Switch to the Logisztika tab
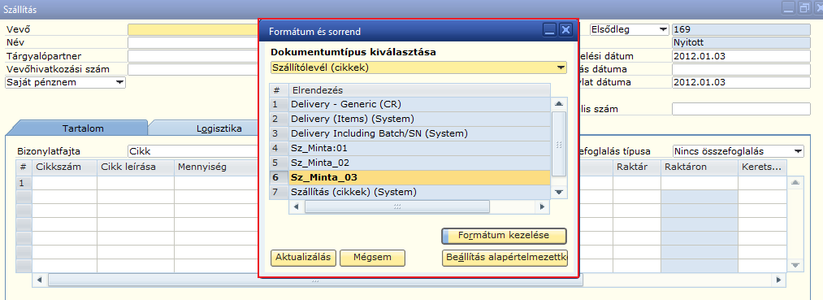Viewport: 823px width, 300px height. coord(219,128)
